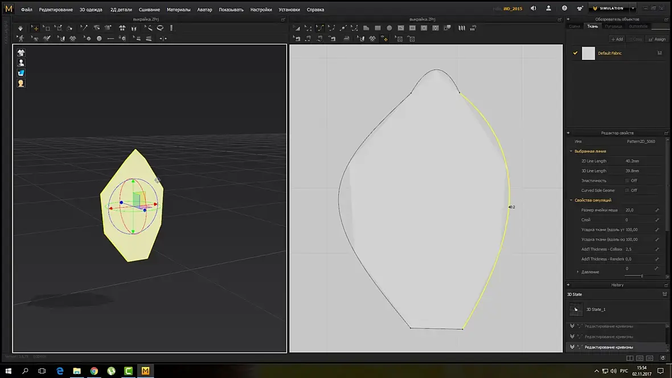Select the Rectangle pattern tool
This screenshot has width=672, height=378.
(x=378, y=28)
